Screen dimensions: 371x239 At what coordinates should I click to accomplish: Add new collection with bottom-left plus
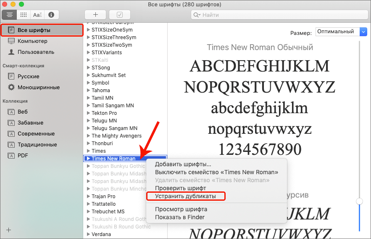[9, 230]
